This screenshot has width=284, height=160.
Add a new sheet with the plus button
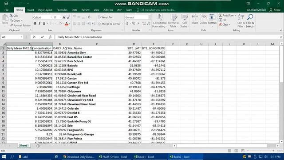pos(38,146)
